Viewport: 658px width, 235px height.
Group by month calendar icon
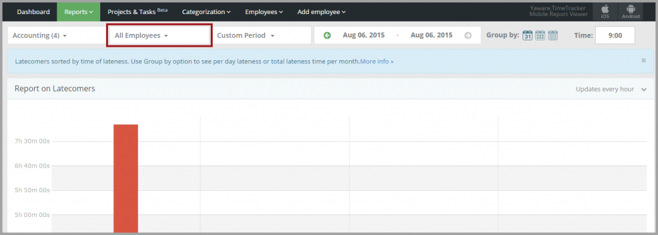(x=553, y=36)
